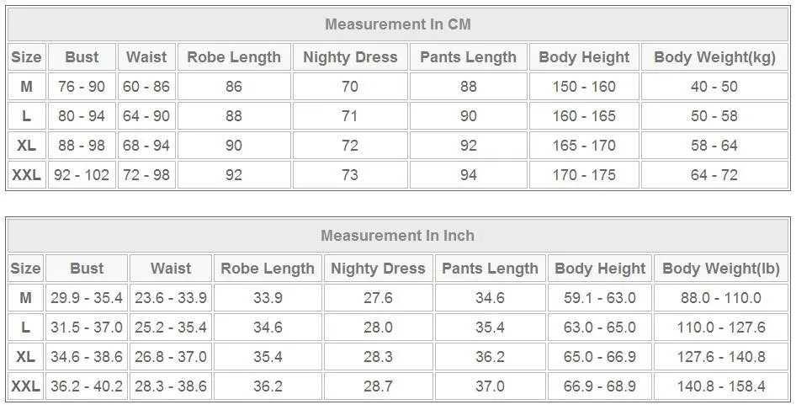Click the 76 - 90 bust cell

coord(82,87)
